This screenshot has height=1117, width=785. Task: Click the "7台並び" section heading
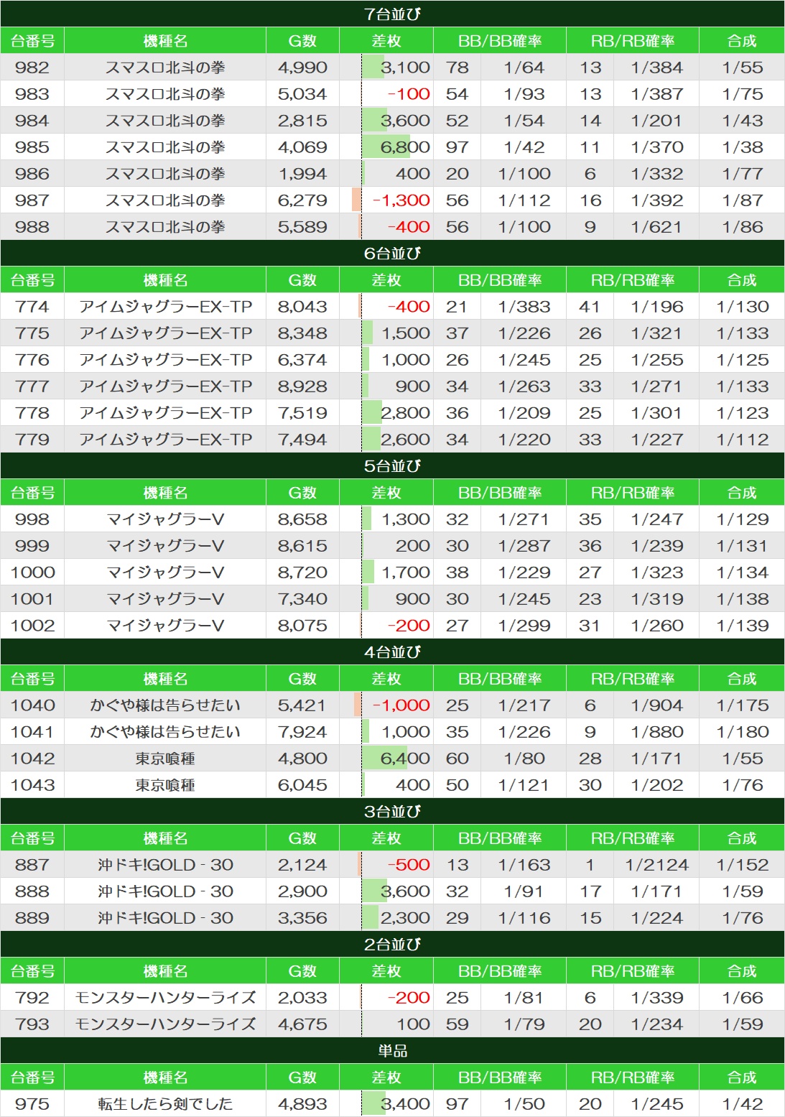(392, 14)
